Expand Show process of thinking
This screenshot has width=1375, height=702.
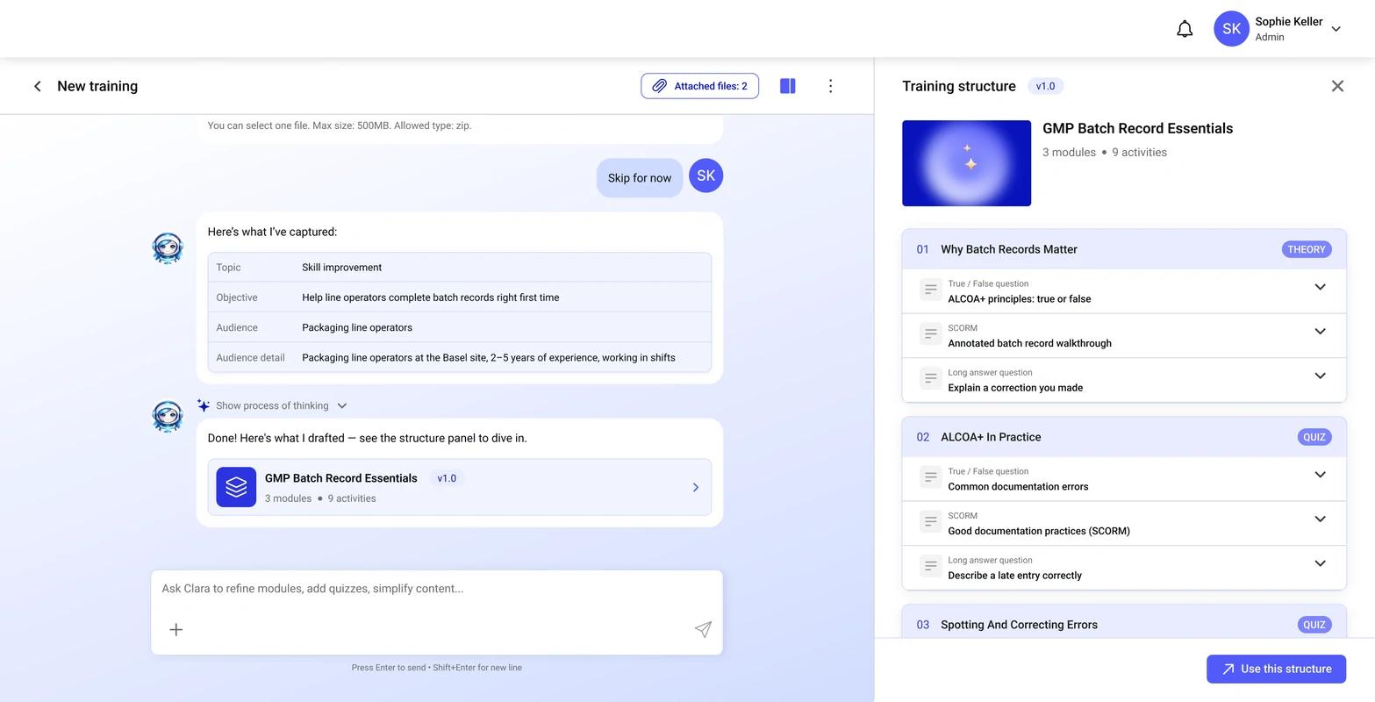[281, 405]
